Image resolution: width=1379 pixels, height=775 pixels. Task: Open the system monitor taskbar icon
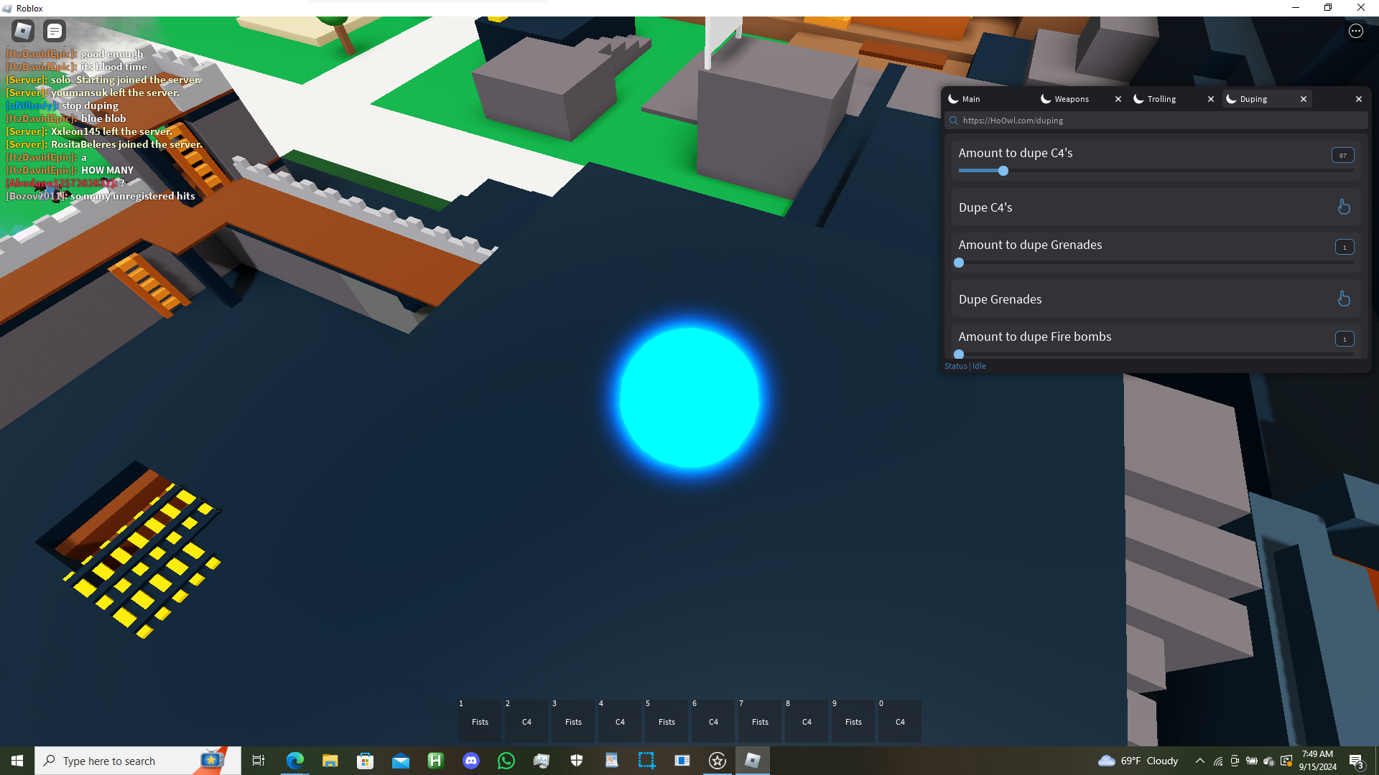point(542,761)
